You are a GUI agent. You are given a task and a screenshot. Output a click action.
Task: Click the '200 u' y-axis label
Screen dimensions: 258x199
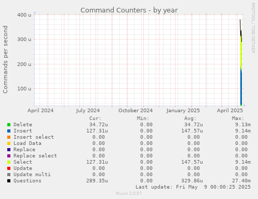coord(24,64)
